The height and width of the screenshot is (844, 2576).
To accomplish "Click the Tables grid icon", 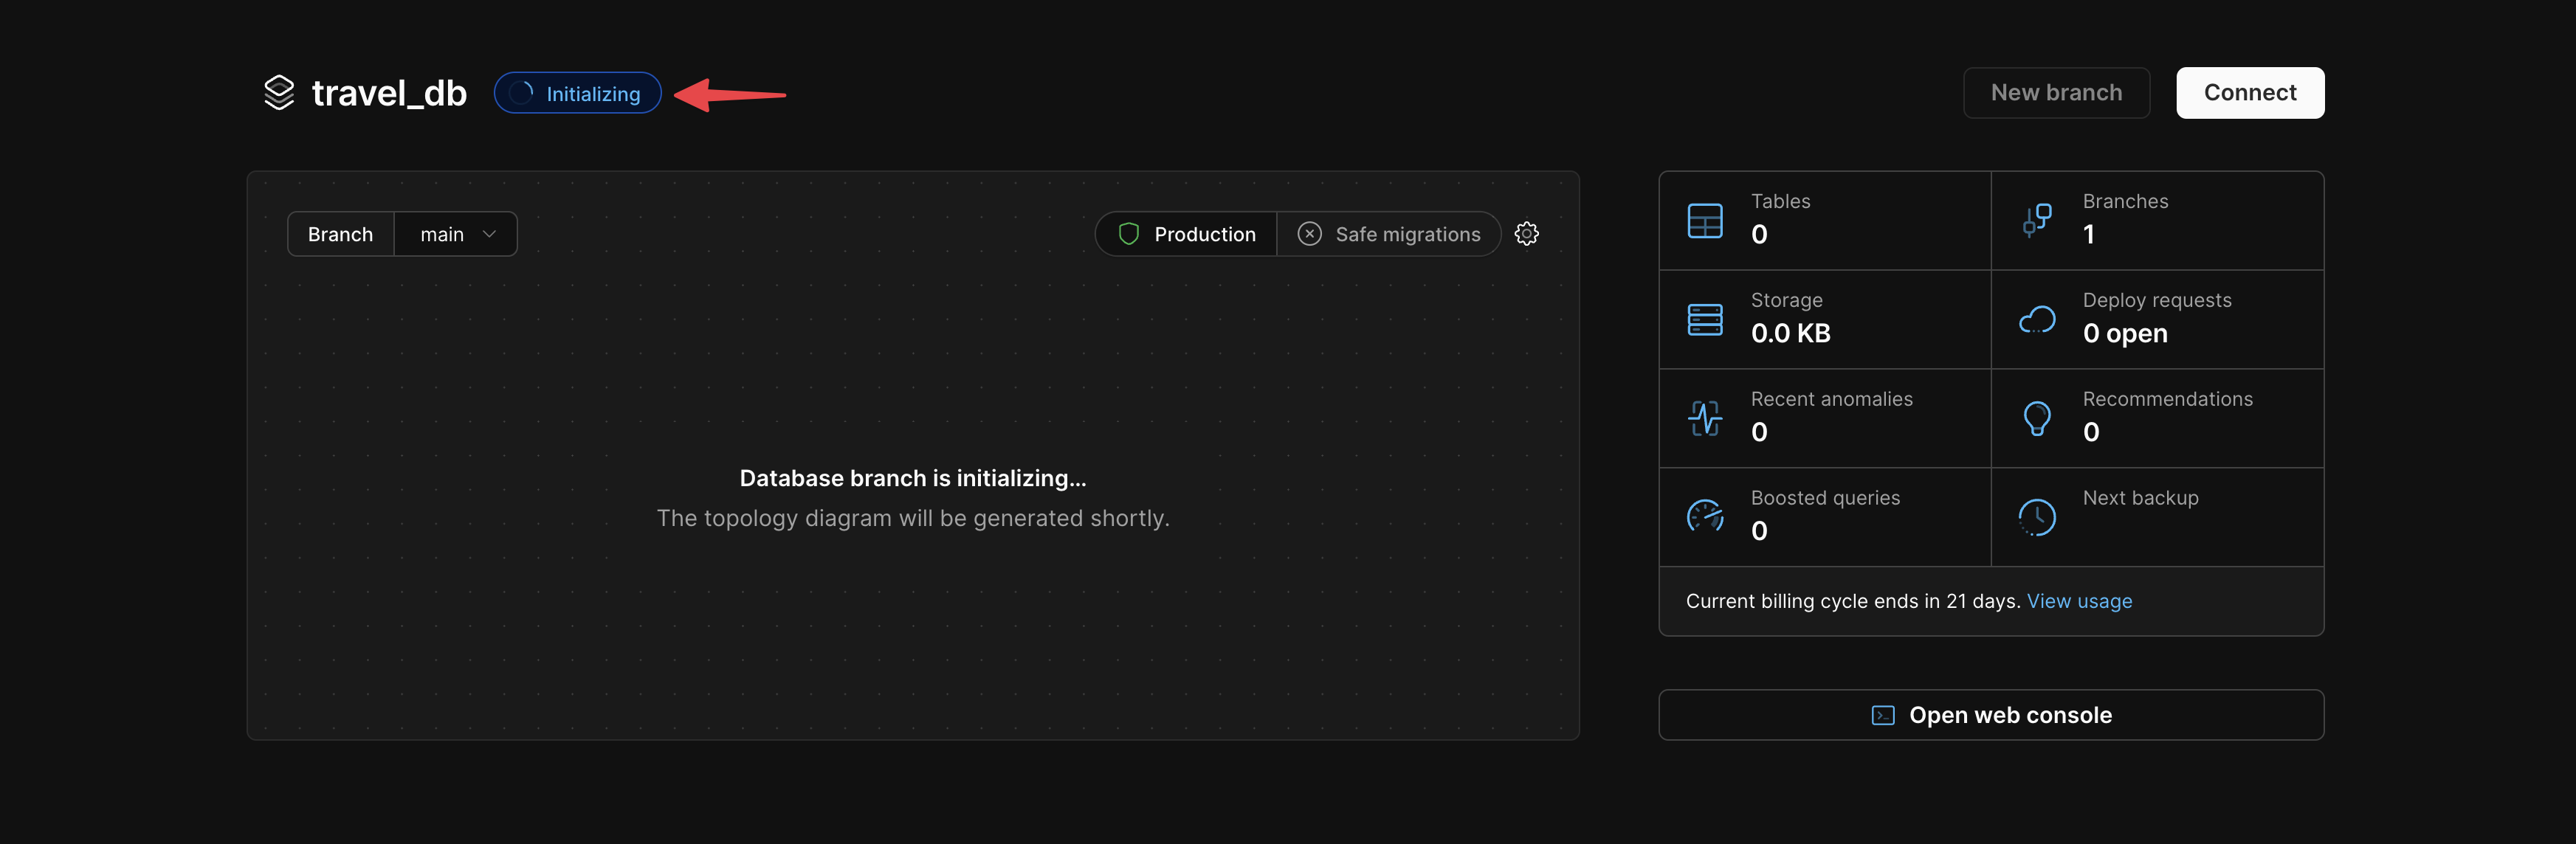I will tap(1704, 221).
